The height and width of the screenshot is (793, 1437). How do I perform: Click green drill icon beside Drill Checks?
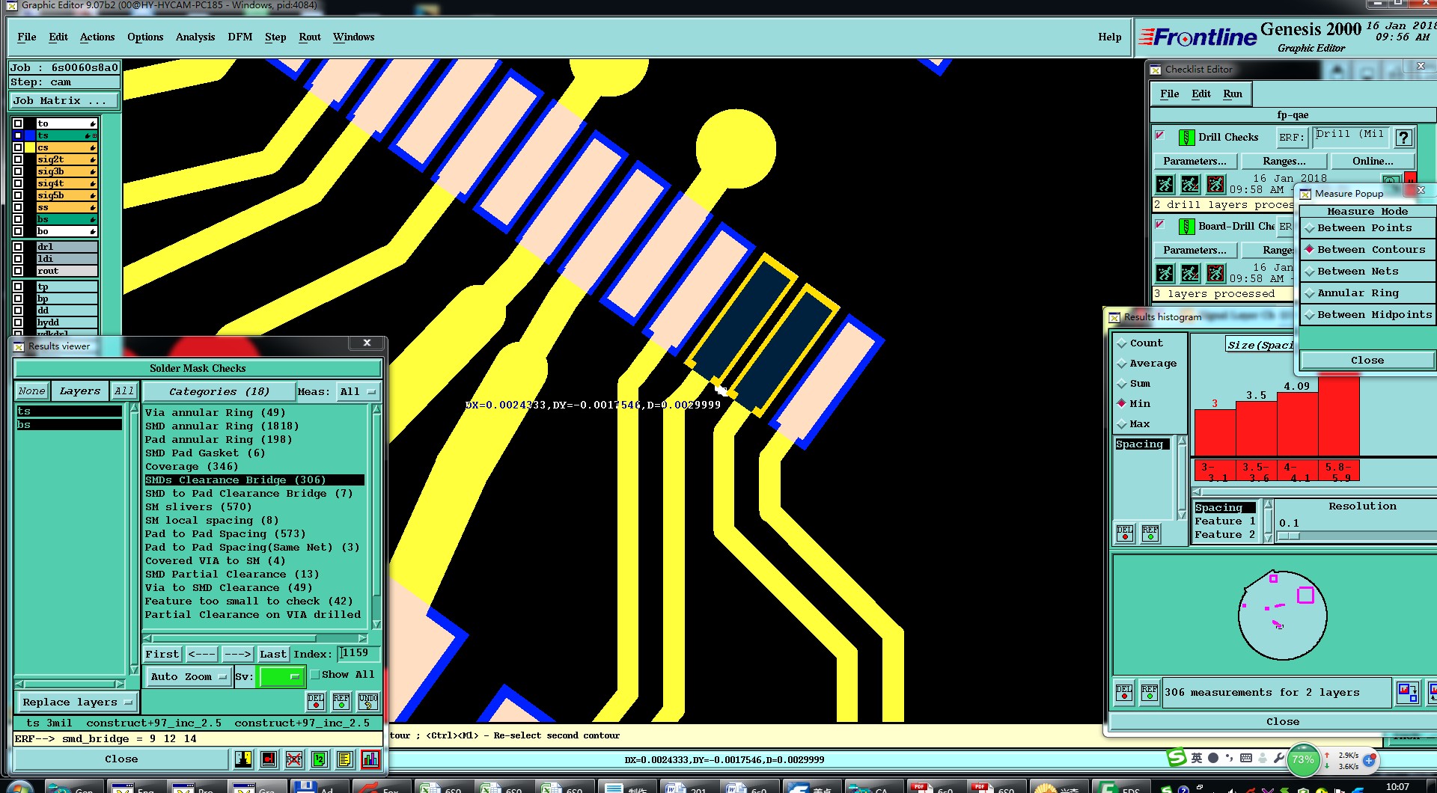pyautogui.click(x=1186, y=138)
